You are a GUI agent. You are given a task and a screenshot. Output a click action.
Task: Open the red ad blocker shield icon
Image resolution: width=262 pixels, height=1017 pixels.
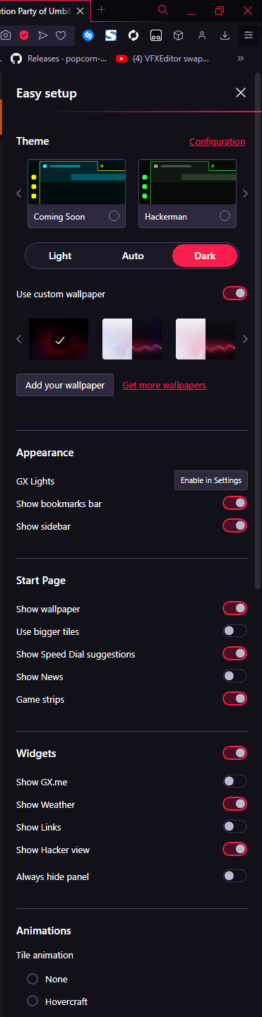click(23, 35)
